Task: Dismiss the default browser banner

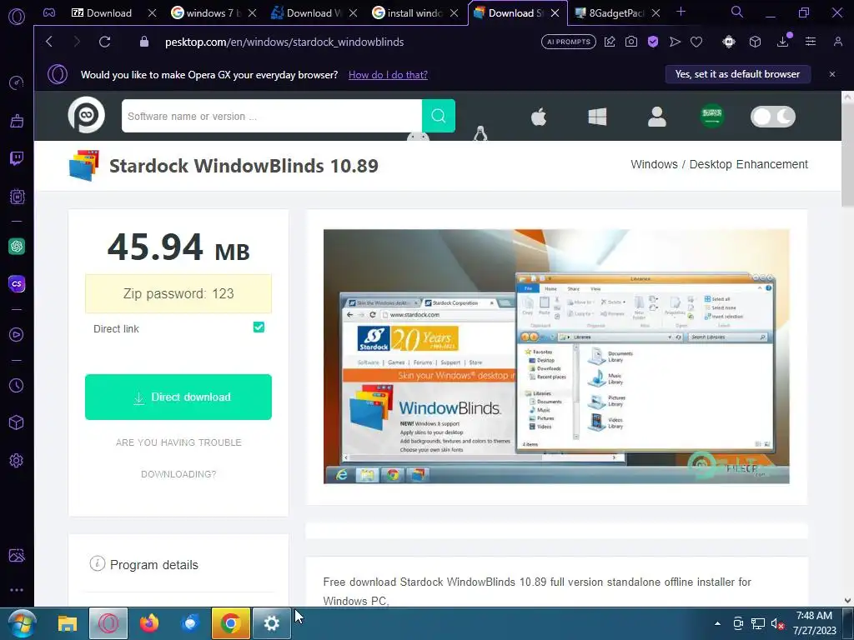Action: tap(832, 74)
